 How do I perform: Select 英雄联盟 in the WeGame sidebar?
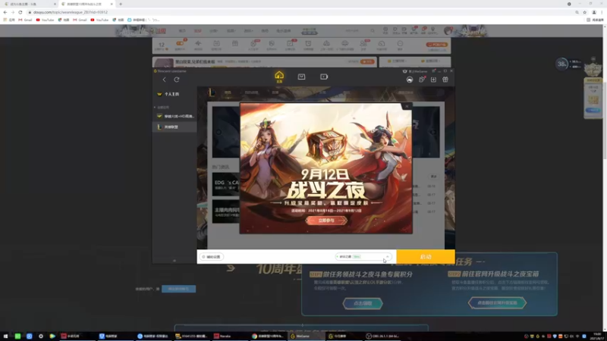pos(175,127)
